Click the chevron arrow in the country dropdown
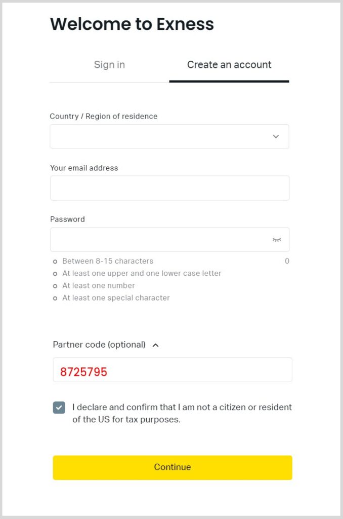 [x=276, y=136]
